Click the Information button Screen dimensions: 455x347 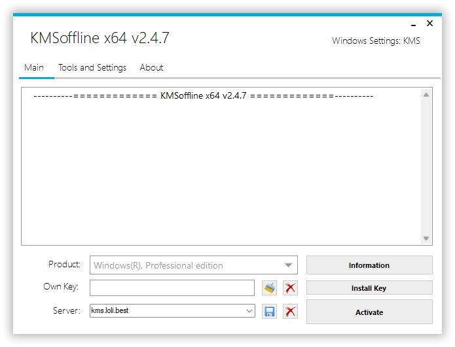[x=369, y=265]
